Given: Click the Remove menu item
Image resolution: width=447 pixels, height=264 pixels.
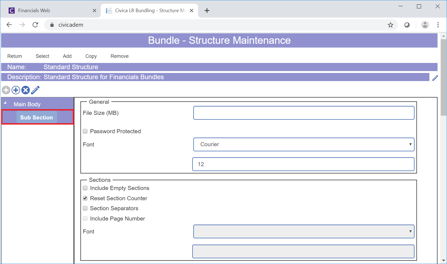Looking at the screenshot, I should 120,56.
